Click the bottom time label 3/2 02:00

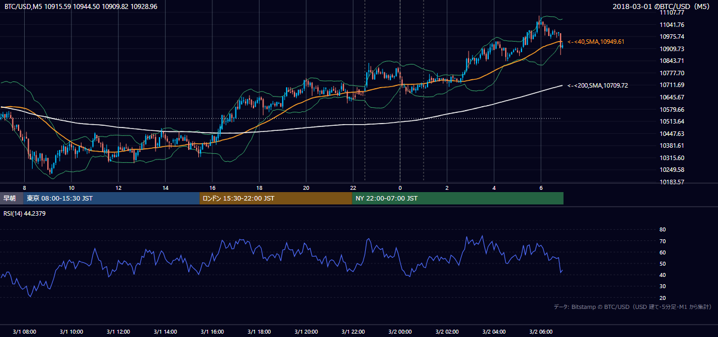(x=447, y=331)
